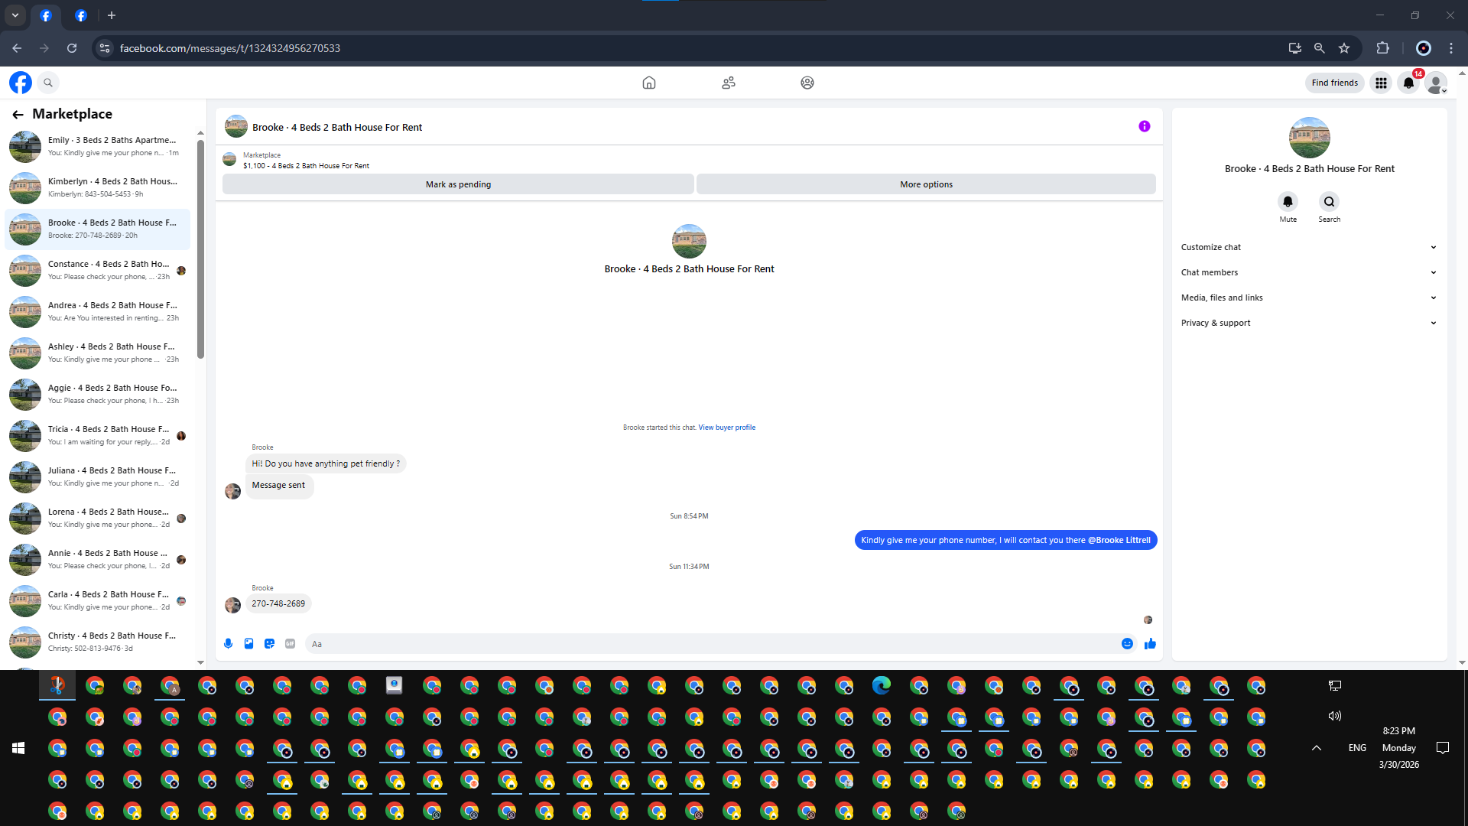
Task: Click Mark as pending button
Action: coord(458,184)
